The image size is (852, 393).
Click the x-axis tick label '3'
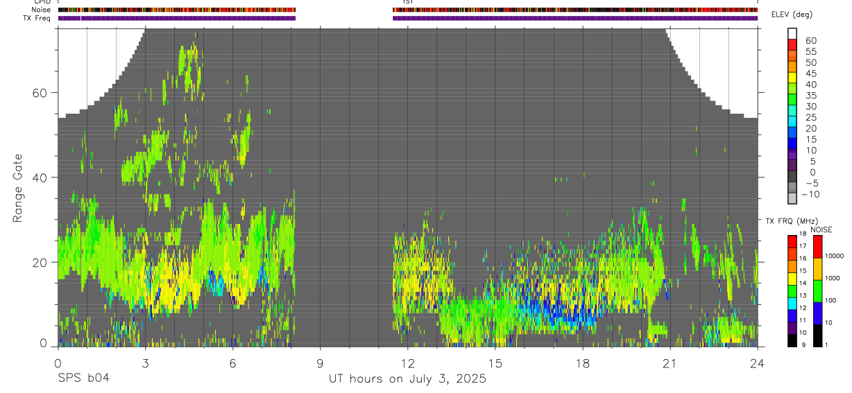pos(145,363)
